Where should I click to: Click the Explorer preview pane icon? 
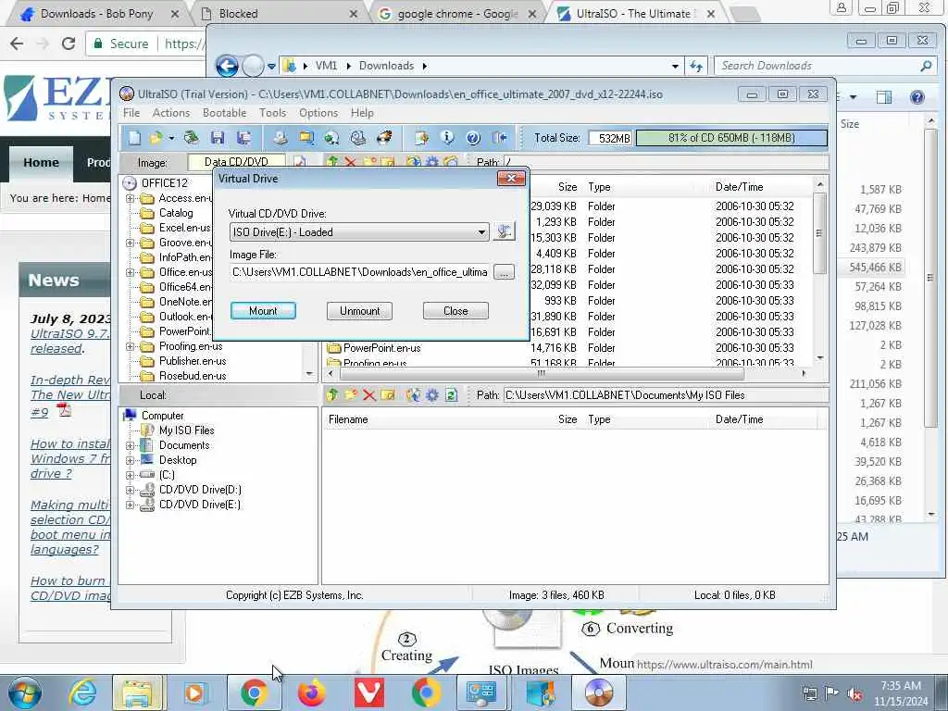[x=884, y=97]
